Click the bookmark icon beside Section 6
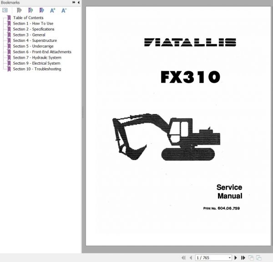Viewport: 273px width, 262px height. pyautogui.click(x=9, y=52)
